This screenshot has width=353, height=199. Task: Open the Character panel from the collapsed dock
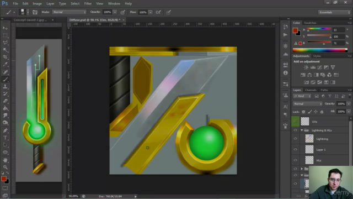(286, 107)
